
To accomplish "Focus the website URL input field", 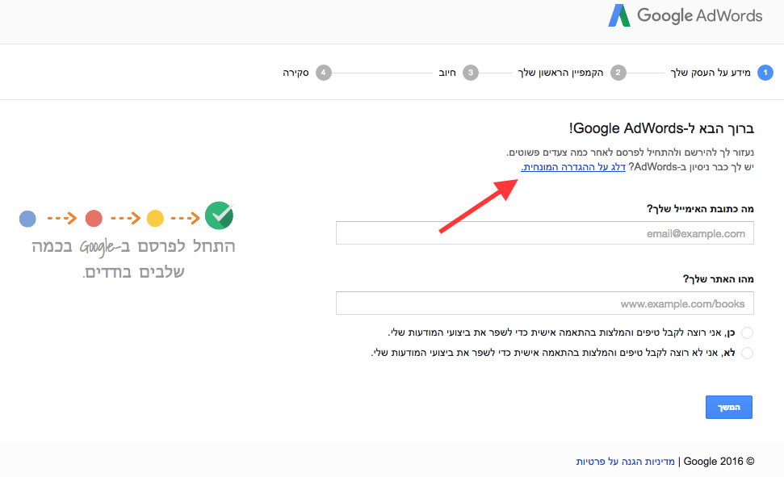I will 544,303.
